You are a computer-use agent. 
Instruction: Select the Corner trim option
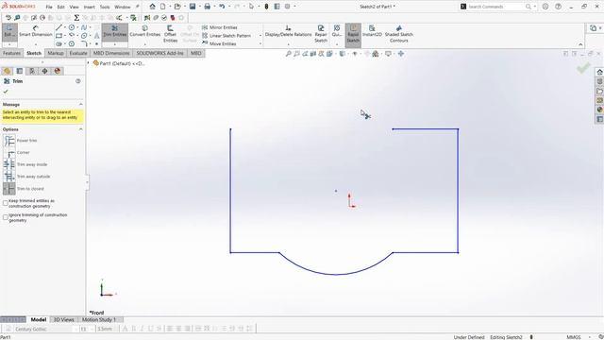click(17, 153)
